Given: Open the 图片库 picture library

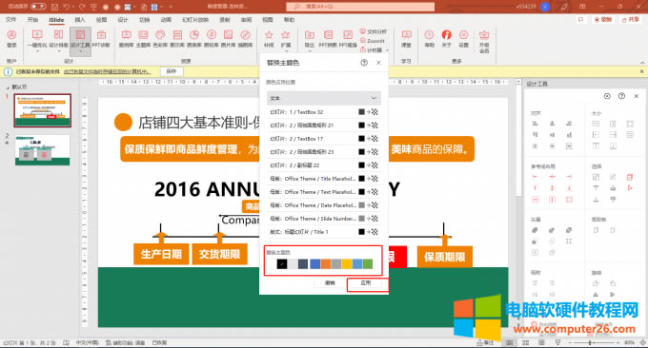Looking at the screenshot, I should tap(228, 39).
